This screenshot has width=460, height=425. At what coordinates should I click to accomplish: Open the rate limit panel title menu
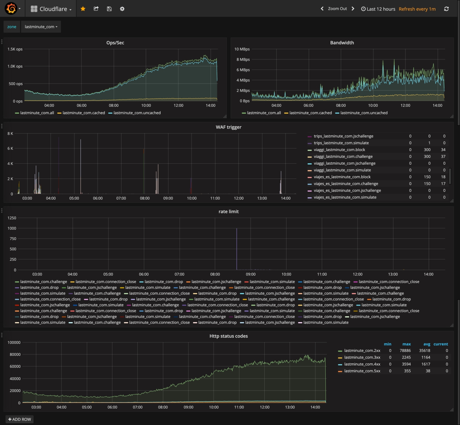228,212
